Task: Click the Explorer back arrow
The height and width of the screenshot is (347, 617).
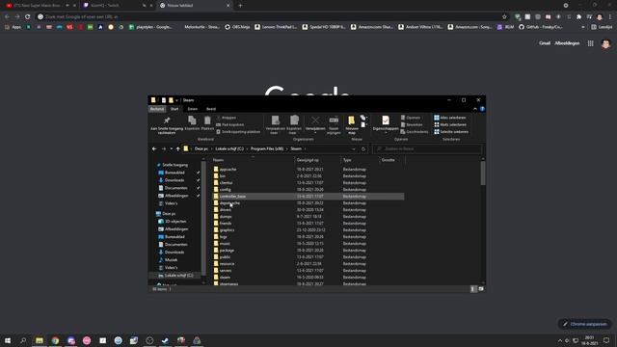Action: (x=154, y=148)
